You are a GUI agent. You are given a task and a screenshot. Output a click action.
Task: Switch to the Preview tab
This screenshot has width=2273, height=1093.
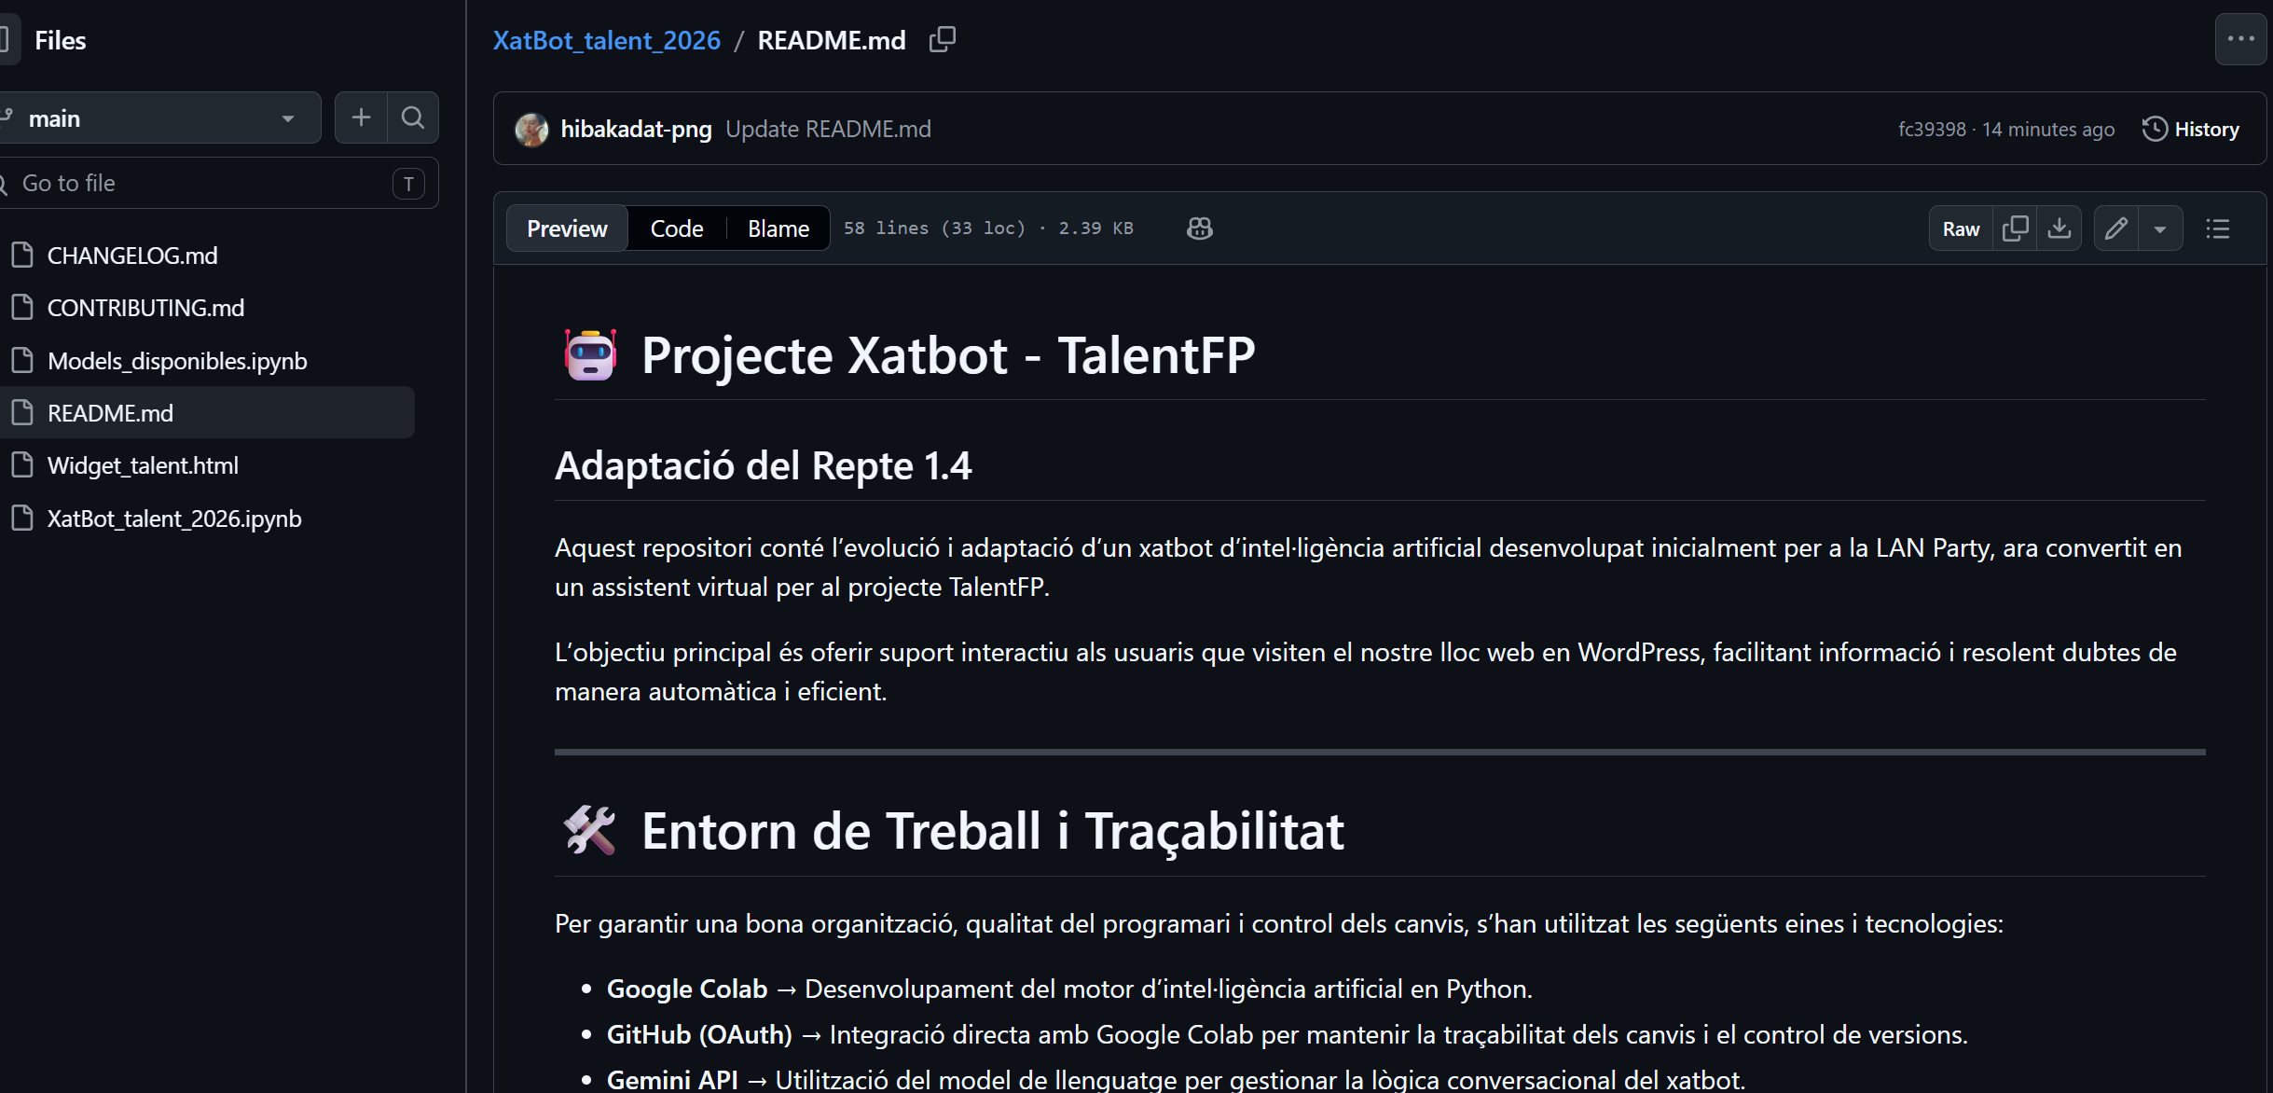(567, 228)
